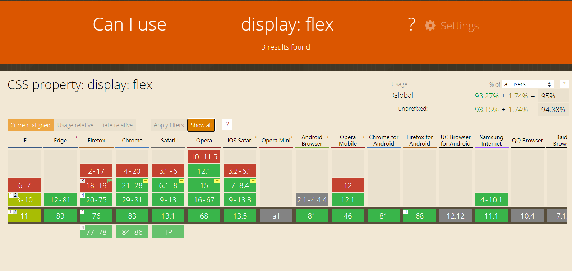The width and height of the screenshot is (572, 271).
Task: Select the Opera column header
Action: tap(204, 141)
